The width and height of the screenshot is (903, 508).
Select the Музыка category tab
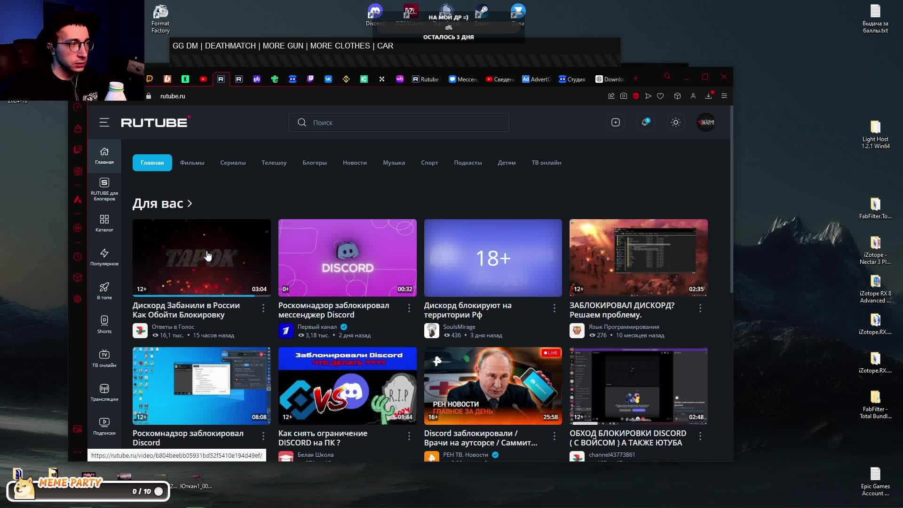pos(394,163)
